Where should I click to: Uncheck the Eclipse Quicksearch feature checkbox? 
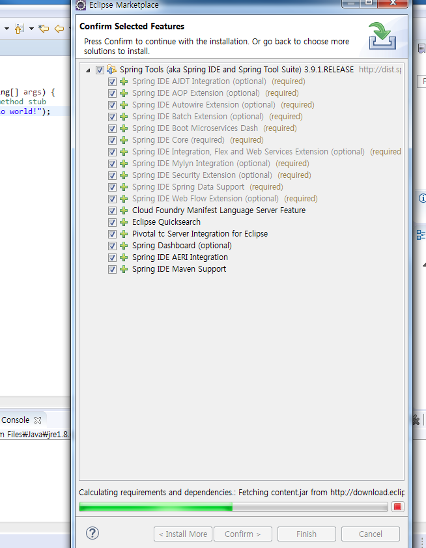click(112, 222)
